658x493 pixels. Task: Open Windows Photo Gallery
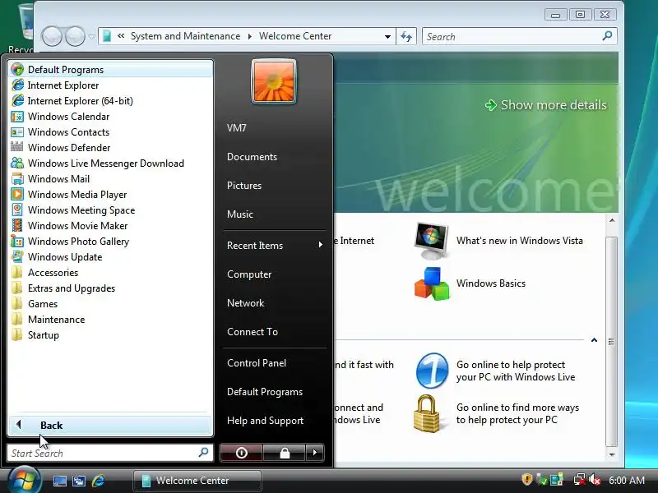point(111,242)
